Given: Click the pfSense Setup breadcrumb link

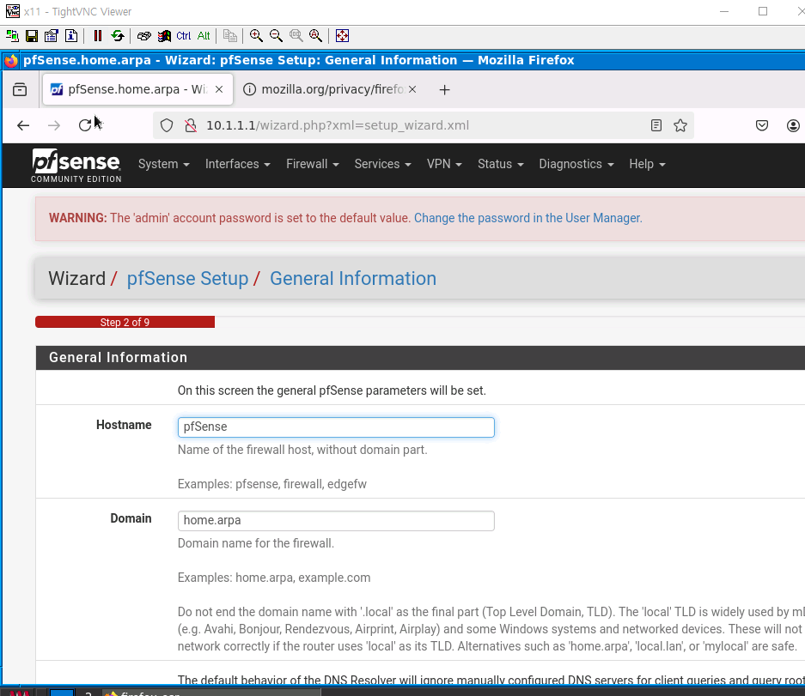Looking at the screenshot, I should (187, 279).
